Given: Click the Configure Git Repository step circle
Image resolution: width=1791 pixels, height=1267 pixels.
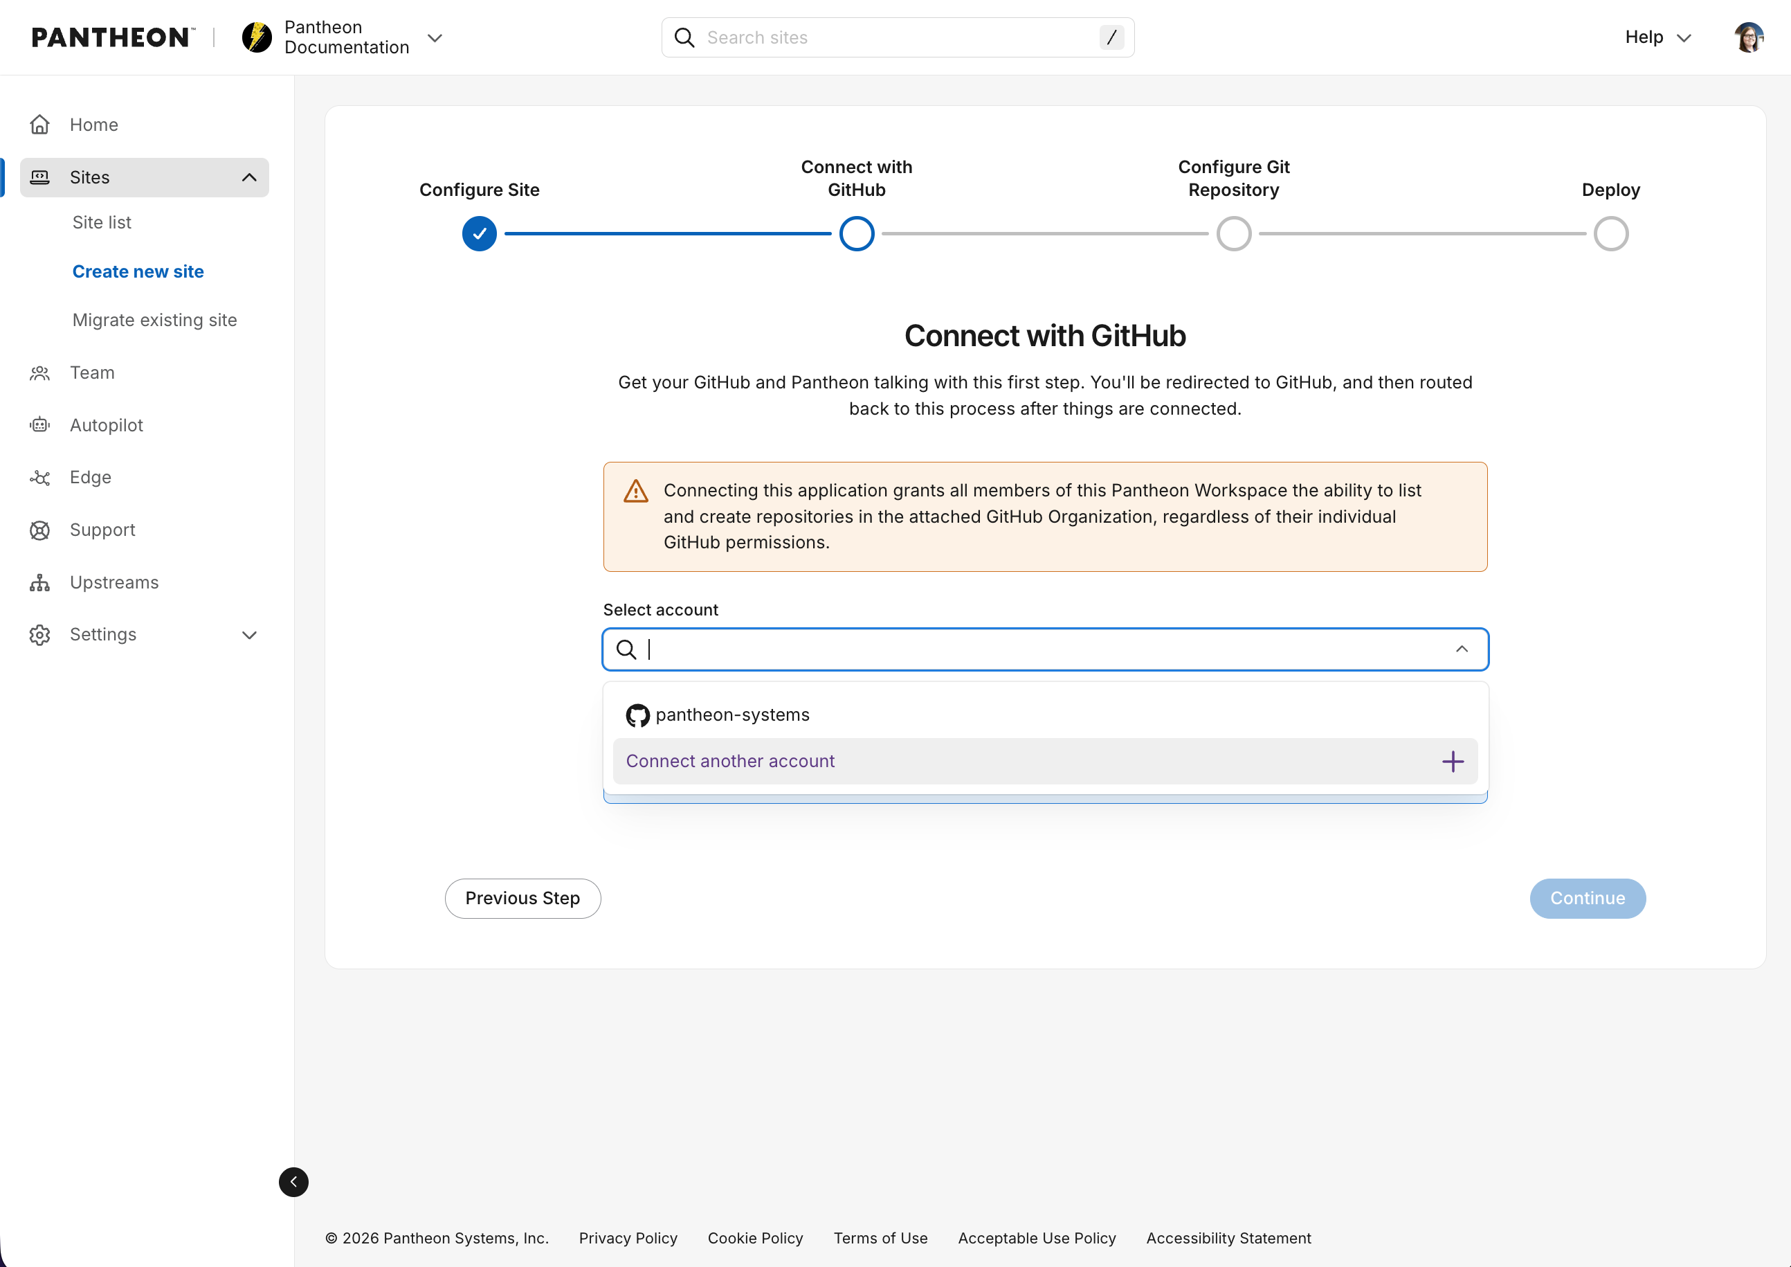Looking at the screenshot, I should (x=1234, y=234).
